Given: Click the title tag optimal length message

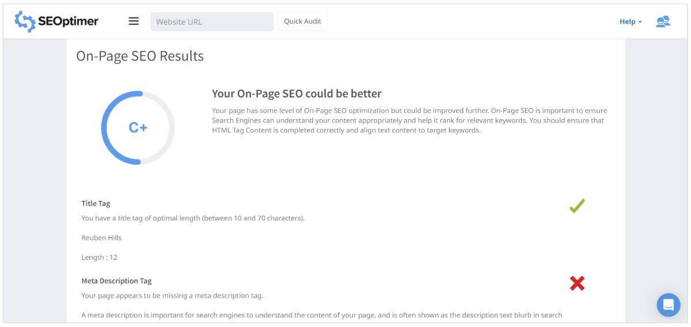Looking at the screenshot, I should coord(193,218).
